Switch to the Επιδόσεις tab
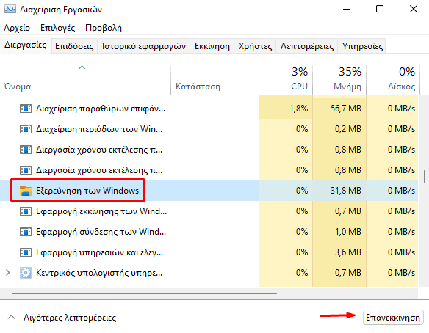 (x=74, y=46)
